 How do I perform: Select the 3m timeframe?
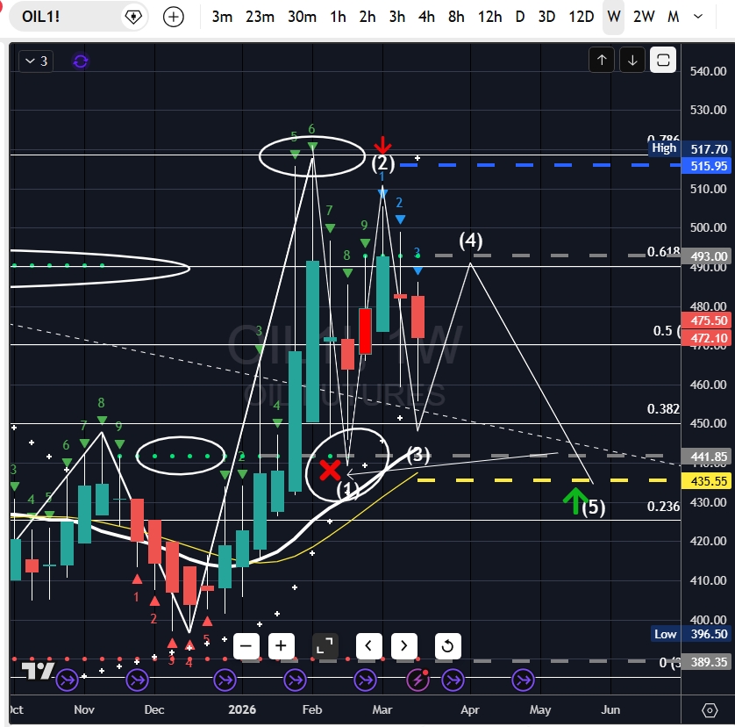[222, 17]
